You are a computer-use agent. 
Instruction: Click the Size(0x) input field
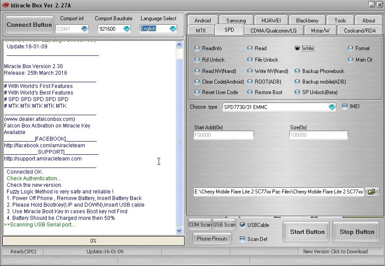point(319,135)
